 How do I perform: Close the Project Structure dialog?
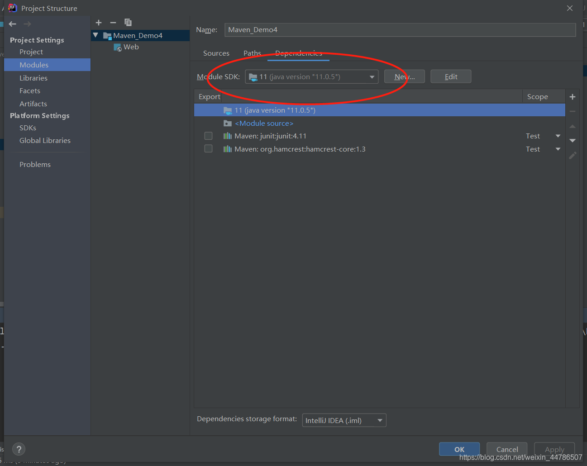point(570,8)
